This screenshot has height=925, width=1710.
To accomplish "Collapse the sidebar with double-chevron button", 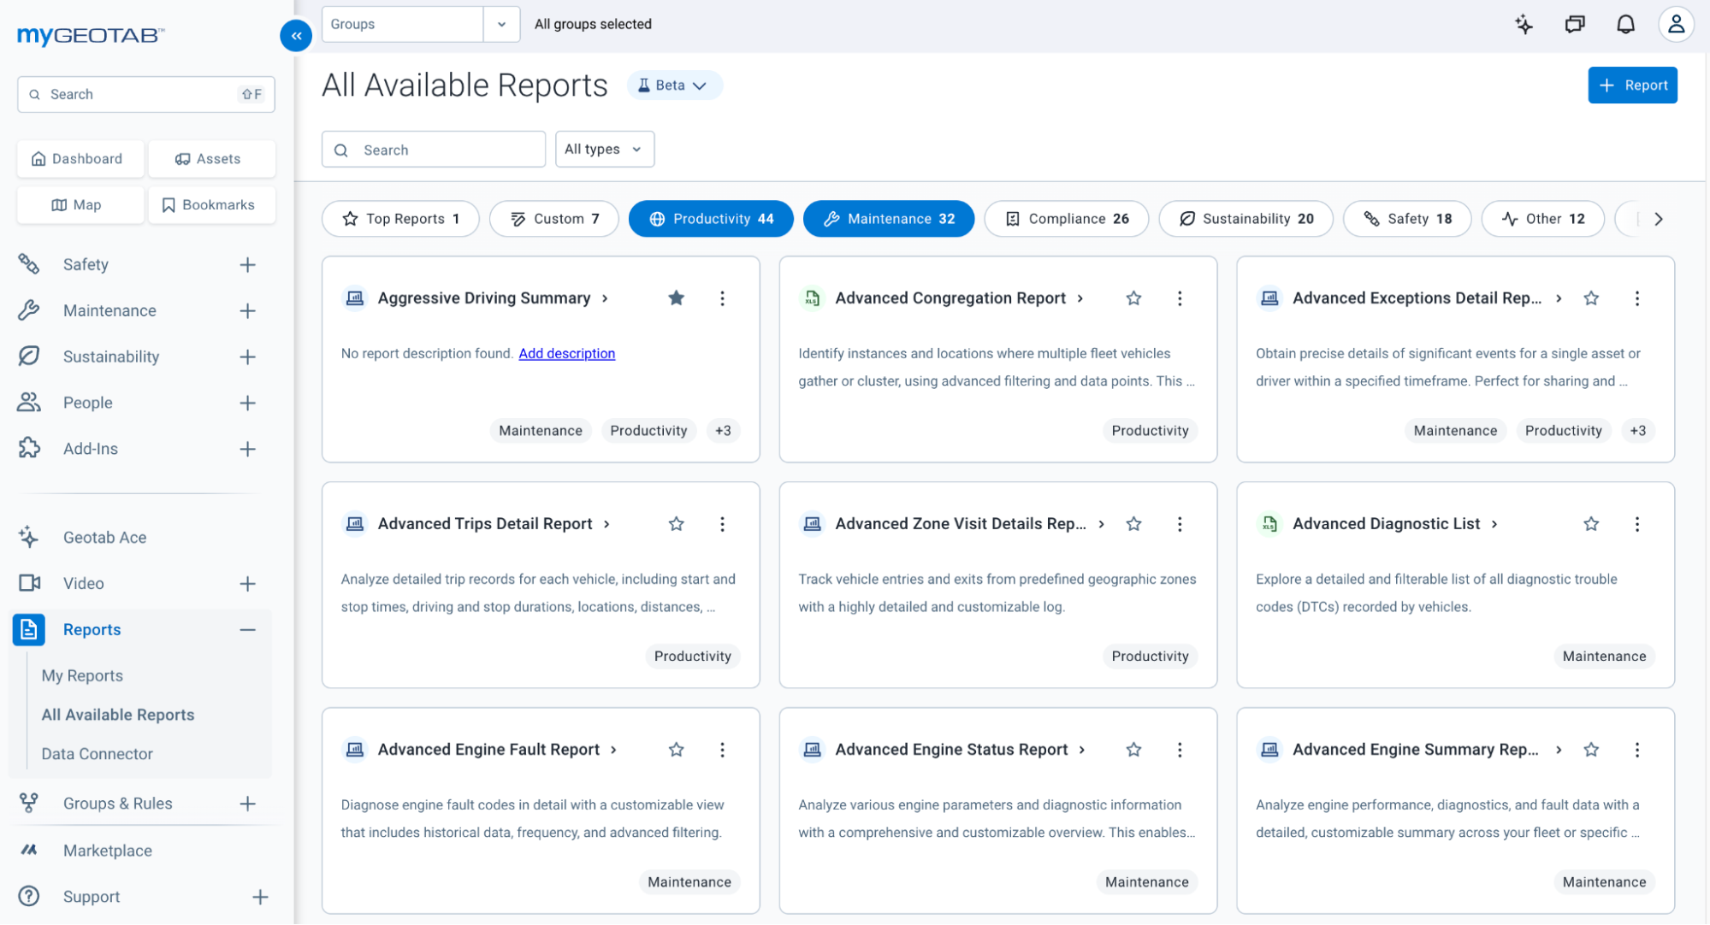I will (x=296, y=36).
